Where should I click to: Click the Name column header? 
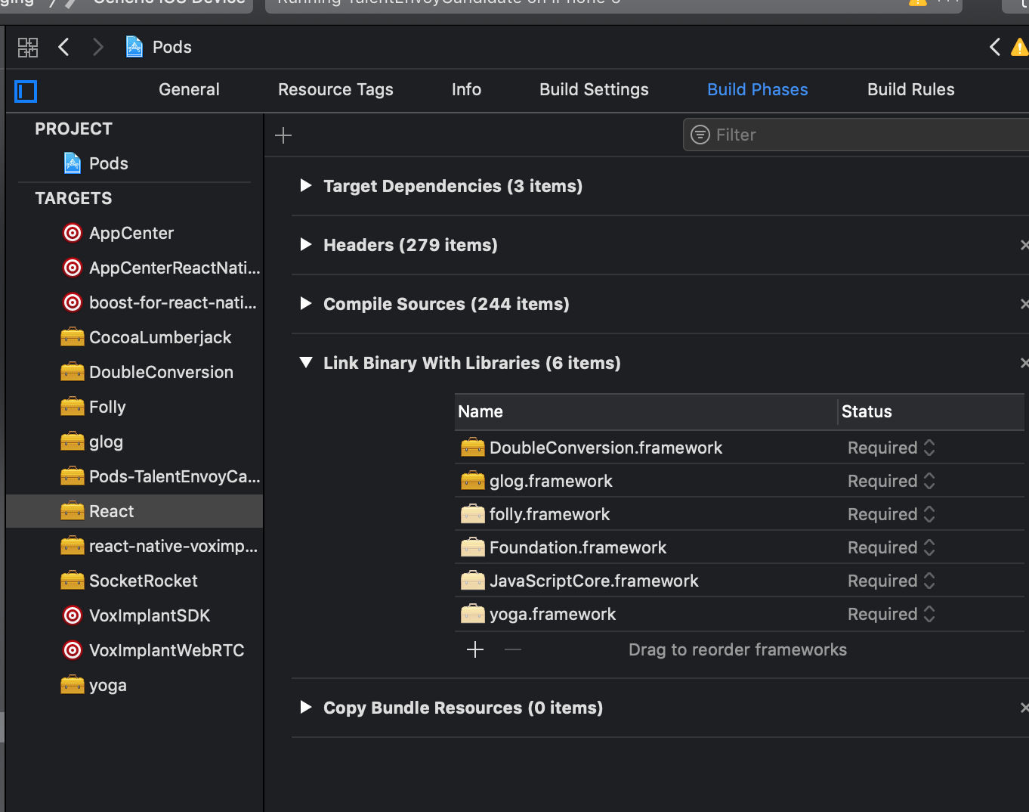pyautogui.click(x=646, y=411)
